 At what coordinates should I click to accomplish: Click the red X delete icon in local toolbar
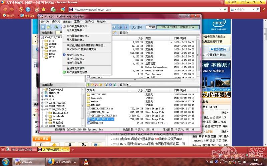pos(96,85)
